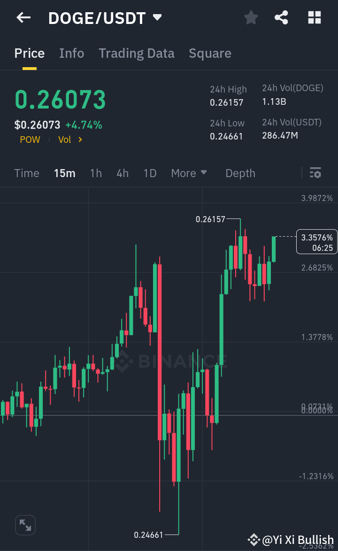Open chart display settings gear icon
The width and height of the screenshot is (338, 551).
pyautogui.click(x=315, y=173)
